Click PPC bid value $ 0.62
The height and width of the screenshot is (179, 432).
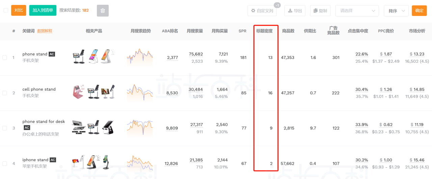pos(386,125)
